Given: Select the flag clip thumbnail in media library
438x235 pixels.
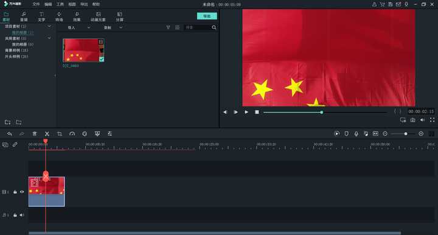Looking at the screenshot, I should tap(83, 50).
